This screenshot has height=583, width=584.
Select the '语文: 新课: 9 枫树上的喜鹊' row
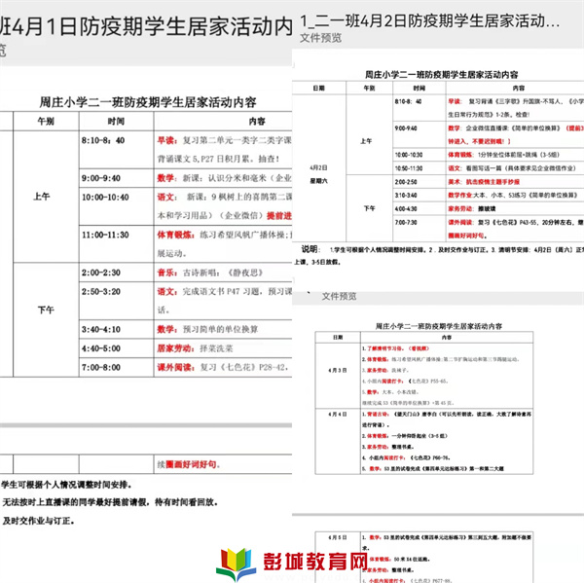click(x=224, y=206)
